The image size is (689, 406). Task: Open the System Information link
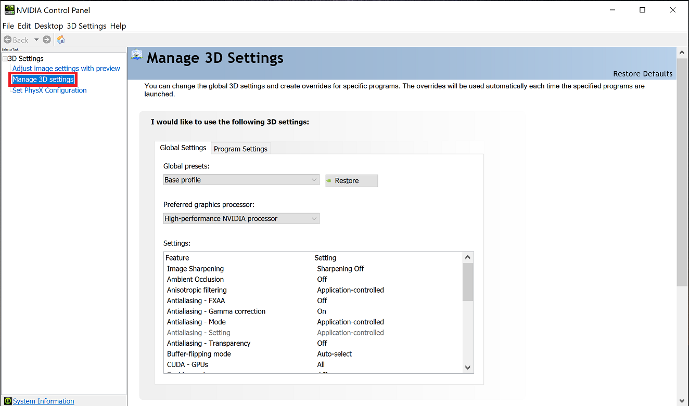(43, 401)
